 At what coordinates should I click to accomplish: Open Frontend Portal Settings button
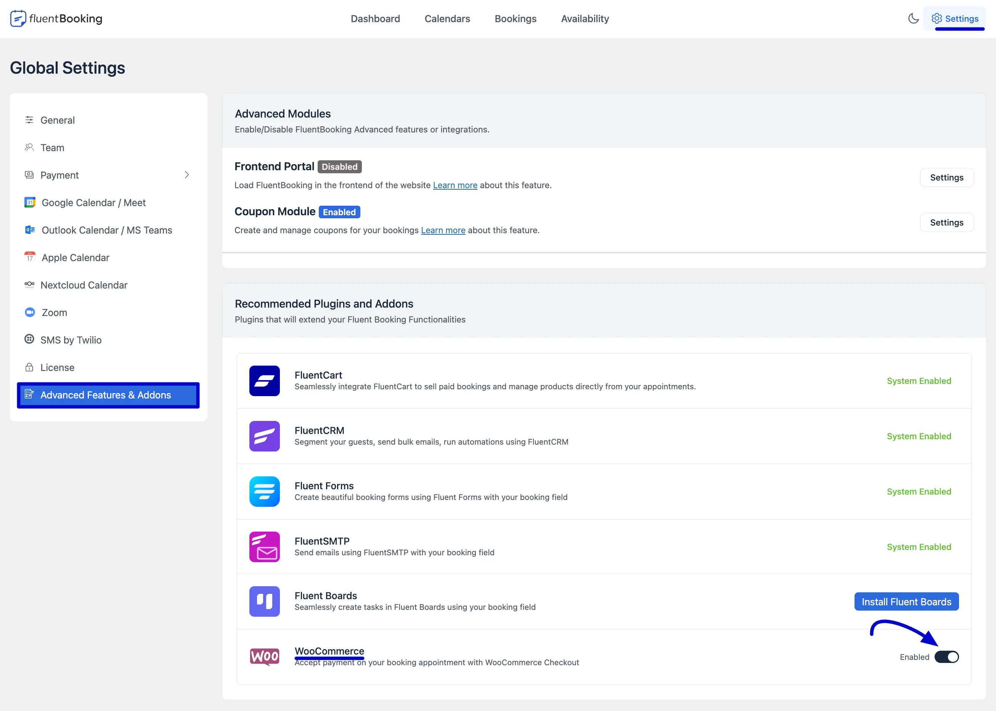946,177
